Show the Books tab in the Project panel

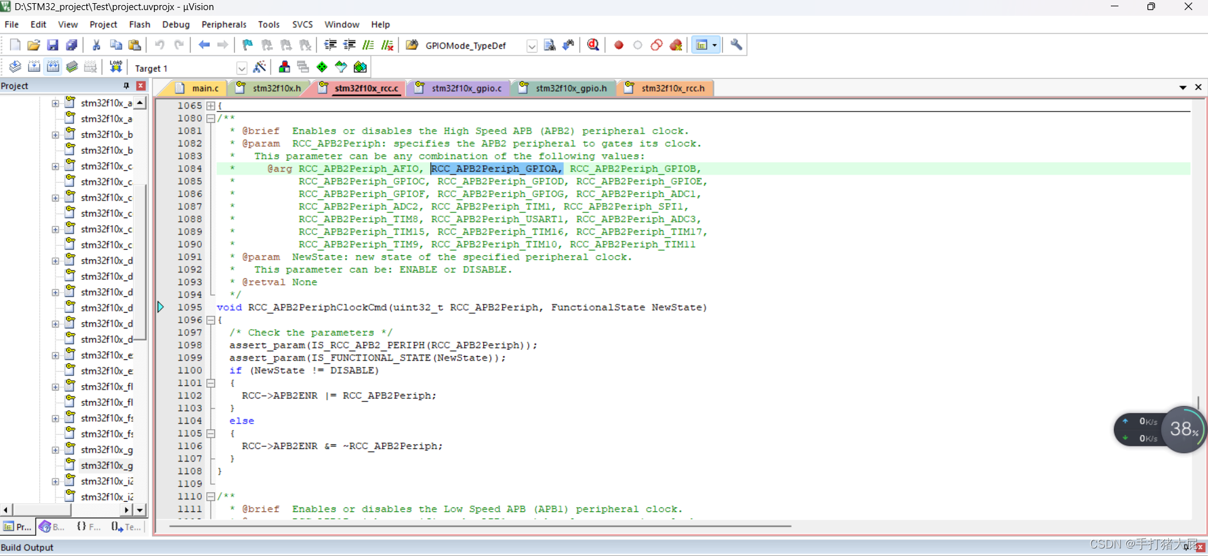pos(52,527)
